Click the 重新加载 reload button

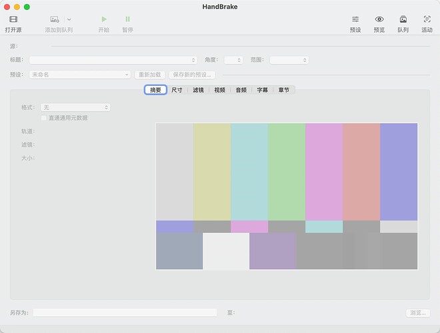[x=150, y=75]
